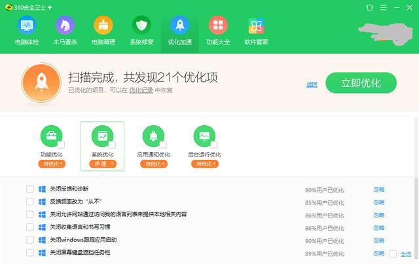Screen dimensions: 419x264
Task: Click the 90%用户已优化 text for 关闭反馈和诊断
Action: coord(325,190)
